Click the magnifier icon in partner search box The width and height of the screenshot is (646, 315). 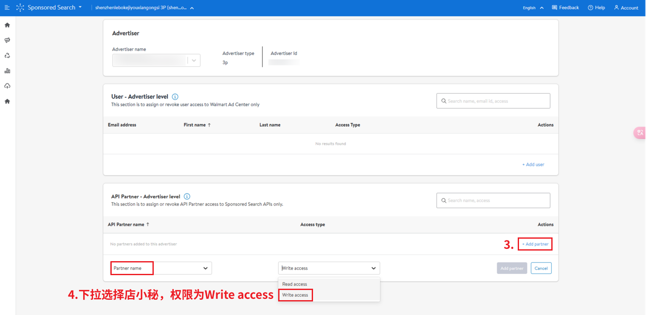(x=444, y=201)
